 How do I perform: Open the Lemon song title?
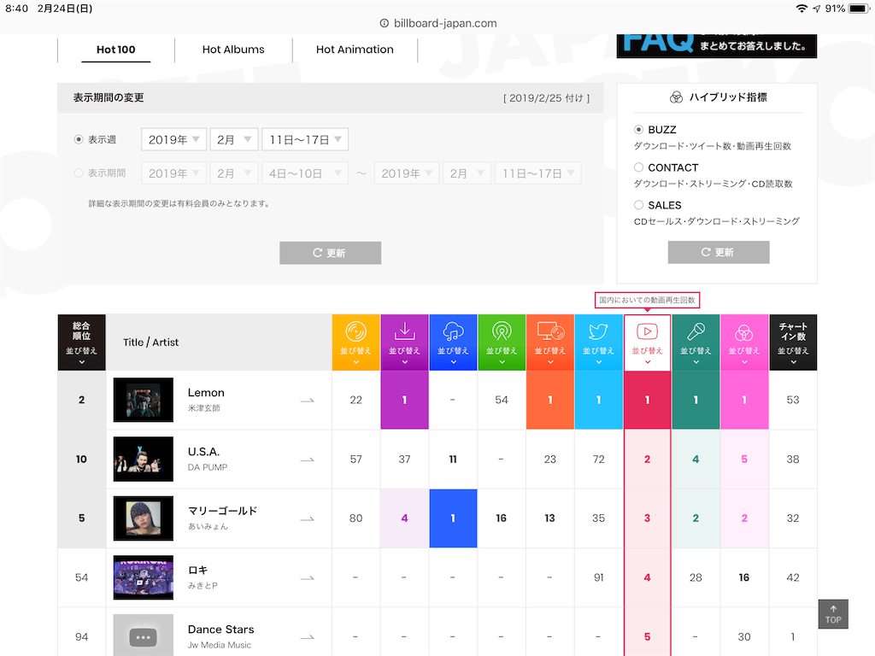(x=206, y=393)
